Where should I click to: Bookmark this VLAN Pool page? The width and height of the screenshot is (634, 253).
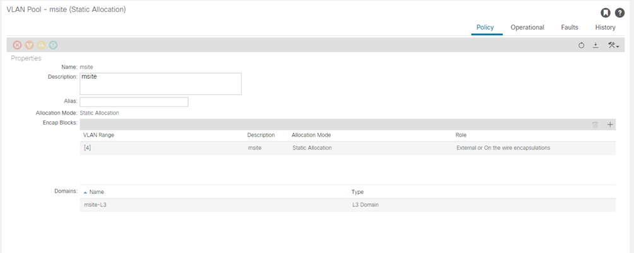tap(605, 13)
